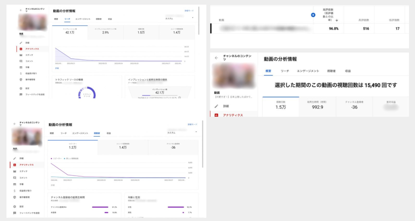Toggle the 新しい視聴者数 legend item on the audience chart
415x221 pixels.
(x=71, y=158)
